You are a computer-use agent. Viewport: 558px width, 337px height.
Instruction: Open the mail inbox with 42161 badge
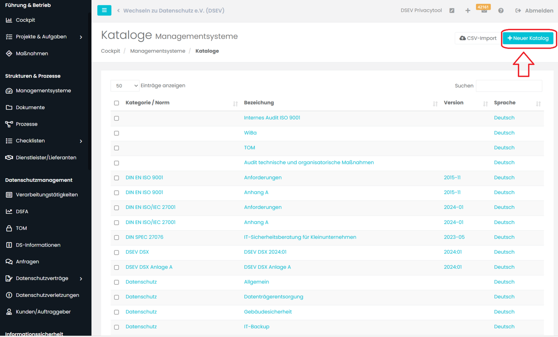484,11
